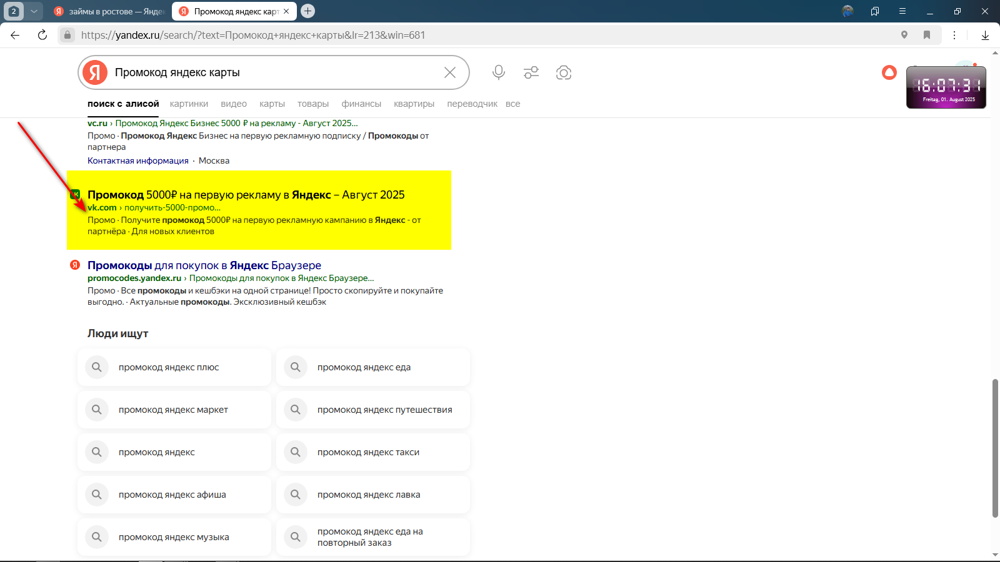
Task: Search for промокод яндекс афиша suggestion
Action: 174,495
